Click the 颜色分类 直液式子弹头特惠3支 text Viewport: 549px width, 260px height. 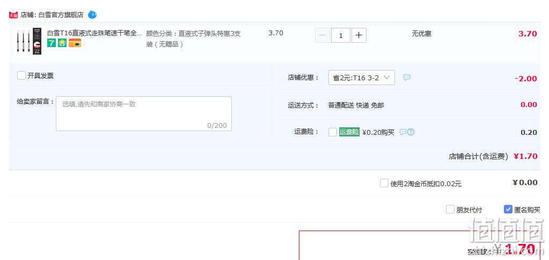[x=193, y=39]
